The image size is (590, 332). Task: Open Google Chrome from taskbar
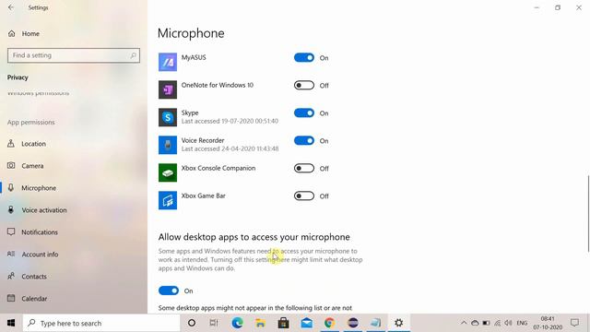point(330,323)
